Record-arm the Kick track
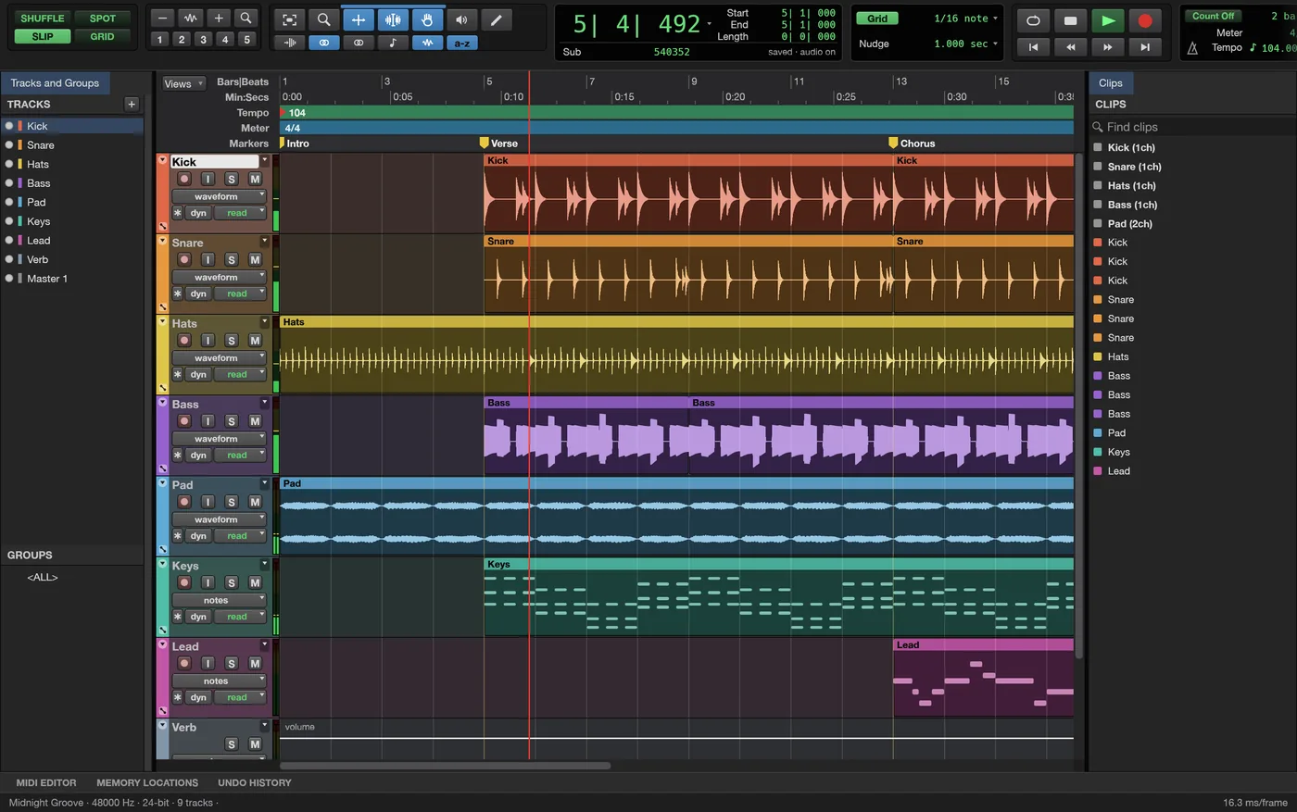 tap(184, 179)
